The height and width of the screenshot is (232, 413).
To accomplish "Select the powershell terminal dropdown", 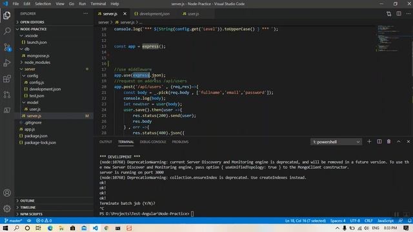I will pos(336,142).
